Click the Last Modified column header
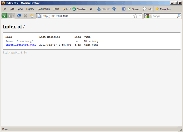The height and width of the screenshot is (132, 183). [50, 37]
